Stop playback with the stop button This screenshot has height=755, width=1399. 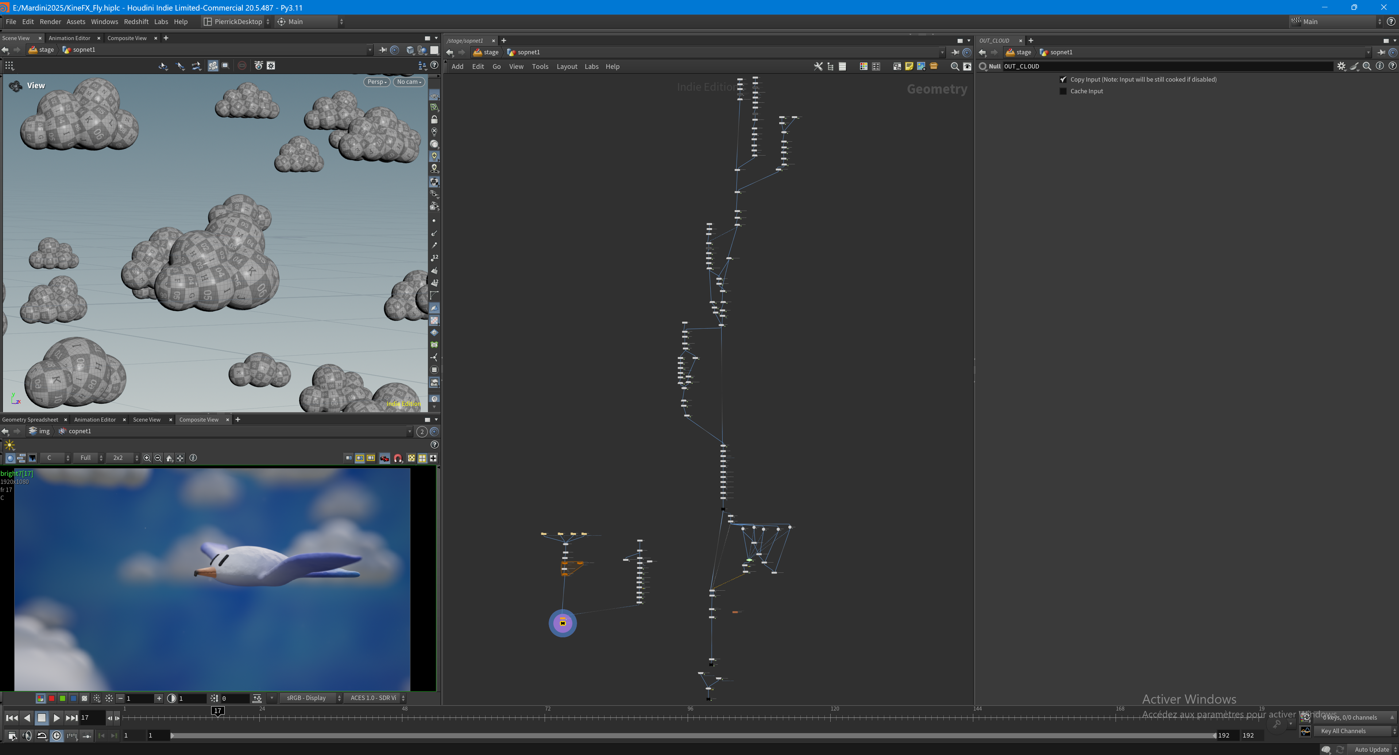(41, 717)
